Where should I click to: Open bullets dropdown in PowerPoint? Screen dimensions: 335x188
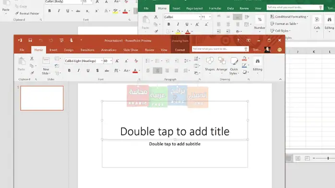pos(152,61)
